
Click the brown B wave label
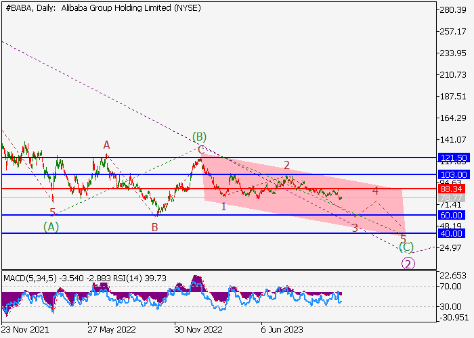pos(155,228)
